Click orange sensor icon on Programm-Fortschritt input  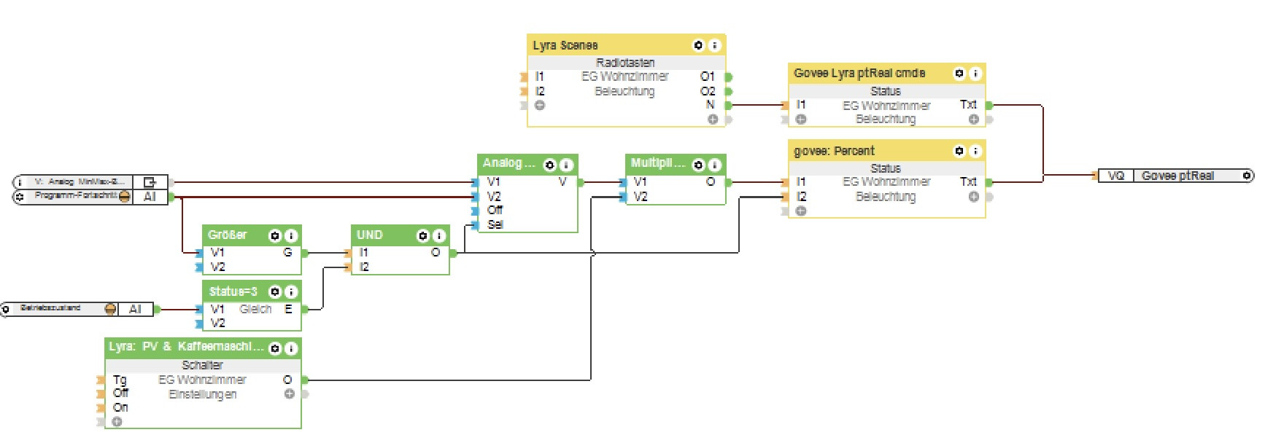click(x=124, y=197)
